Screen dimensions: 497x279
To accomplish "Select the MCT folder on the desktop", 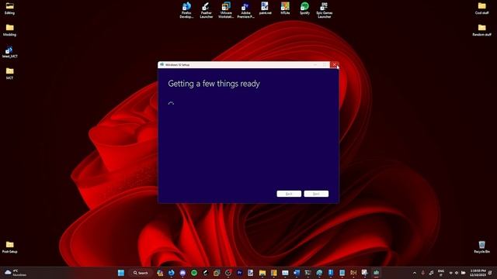I will point(9,74).
